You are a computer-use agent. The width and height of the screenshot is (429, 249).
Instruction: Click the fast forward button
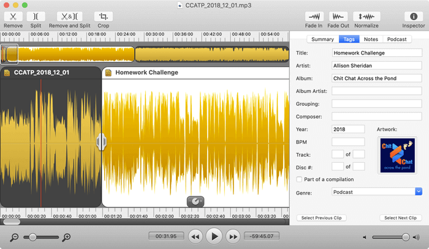(x=232, y=236)
